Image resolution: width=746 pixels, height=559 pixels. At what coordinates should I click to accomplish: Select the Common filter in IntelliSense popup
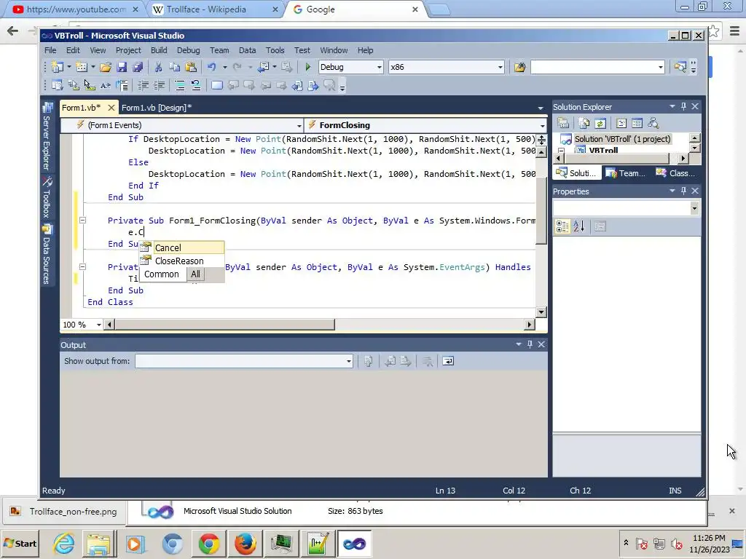(162, 274)
